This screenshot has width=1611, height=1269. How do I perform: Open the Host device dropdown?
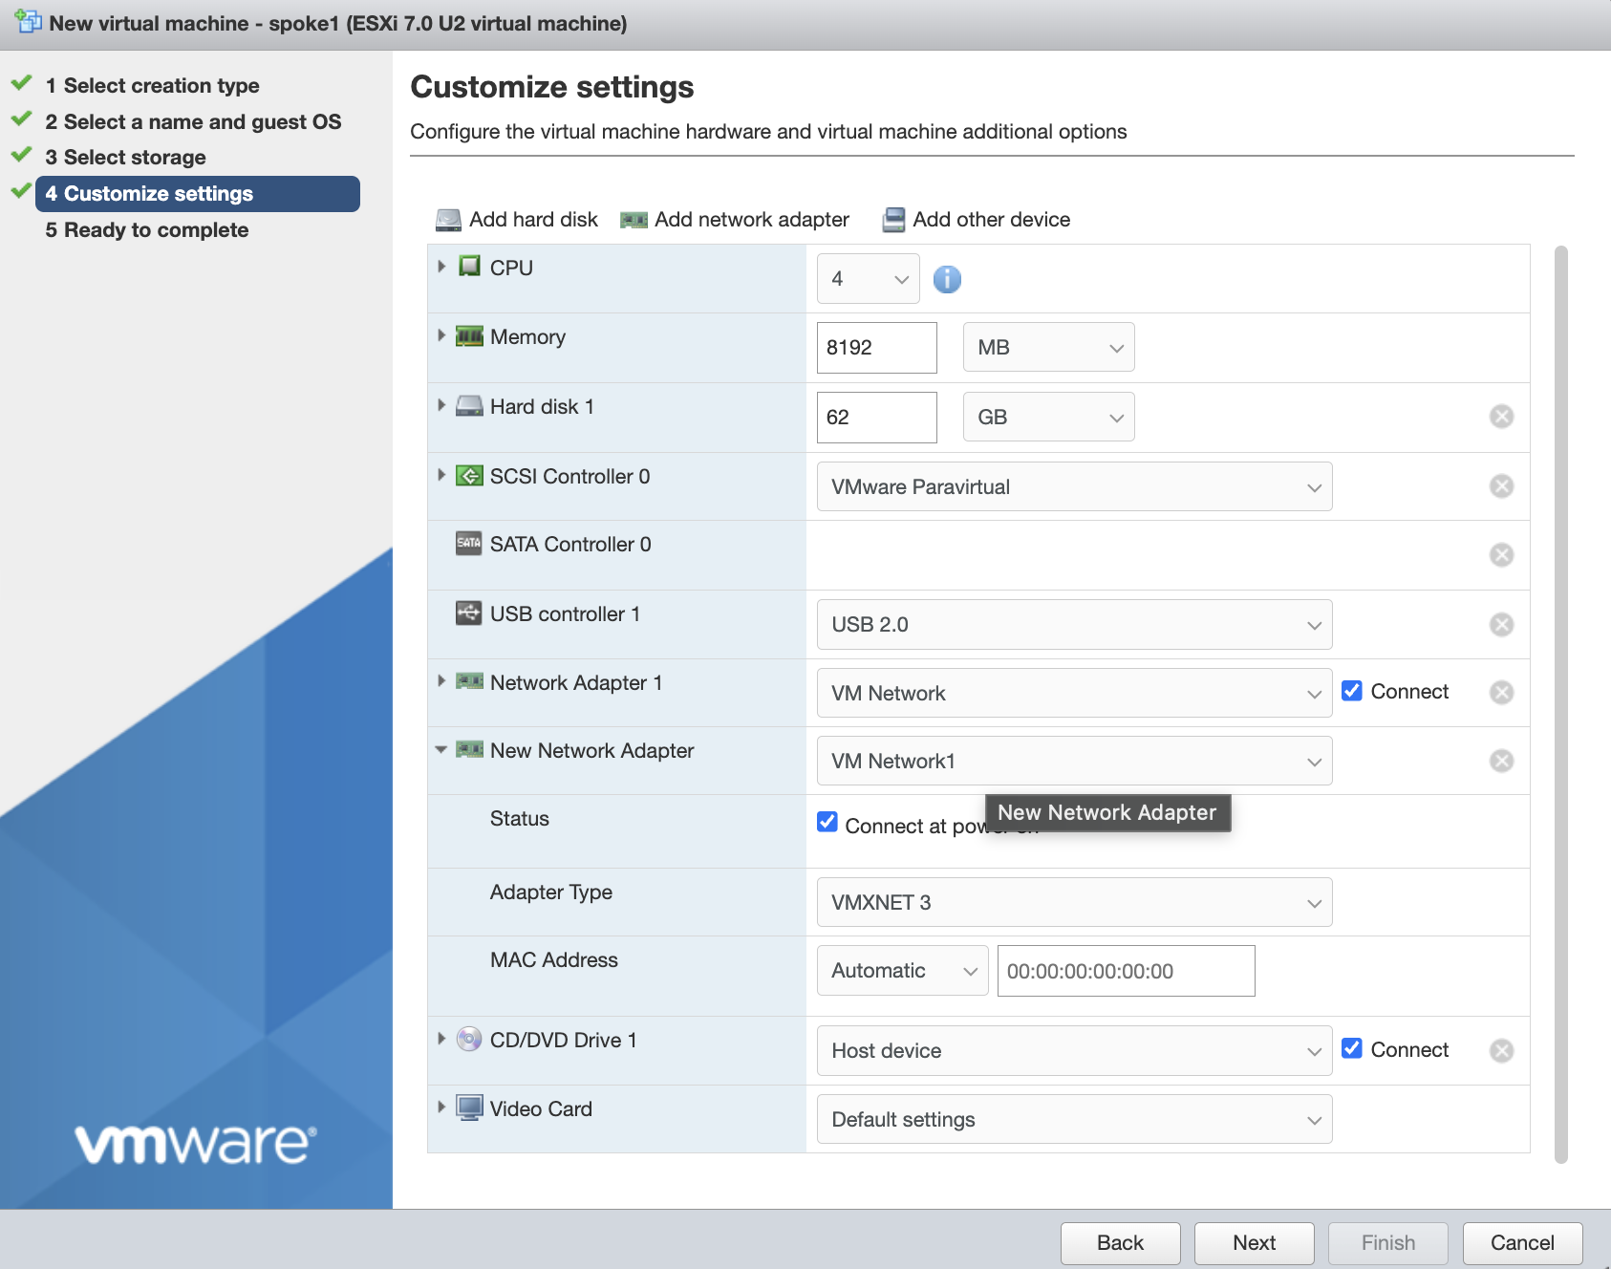coord(1074,1050)
